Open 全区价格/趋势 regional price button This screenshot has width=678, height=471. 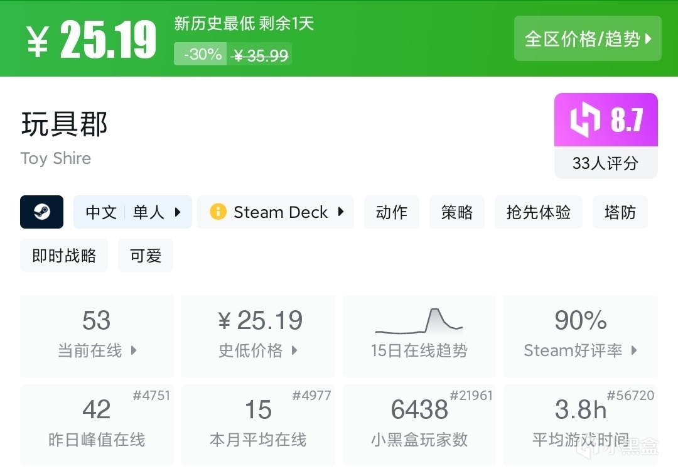coord(588,39)
